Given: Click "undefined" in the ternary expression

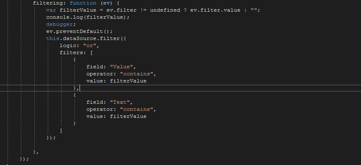Looking at the screenshot, I should (165, 10).
